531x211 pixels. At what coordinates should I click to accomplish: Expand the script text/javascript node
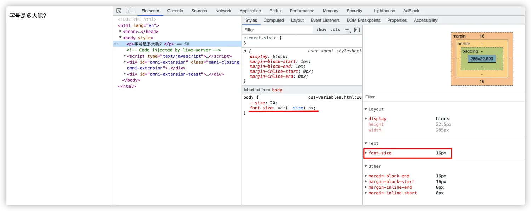click(125, 56)
